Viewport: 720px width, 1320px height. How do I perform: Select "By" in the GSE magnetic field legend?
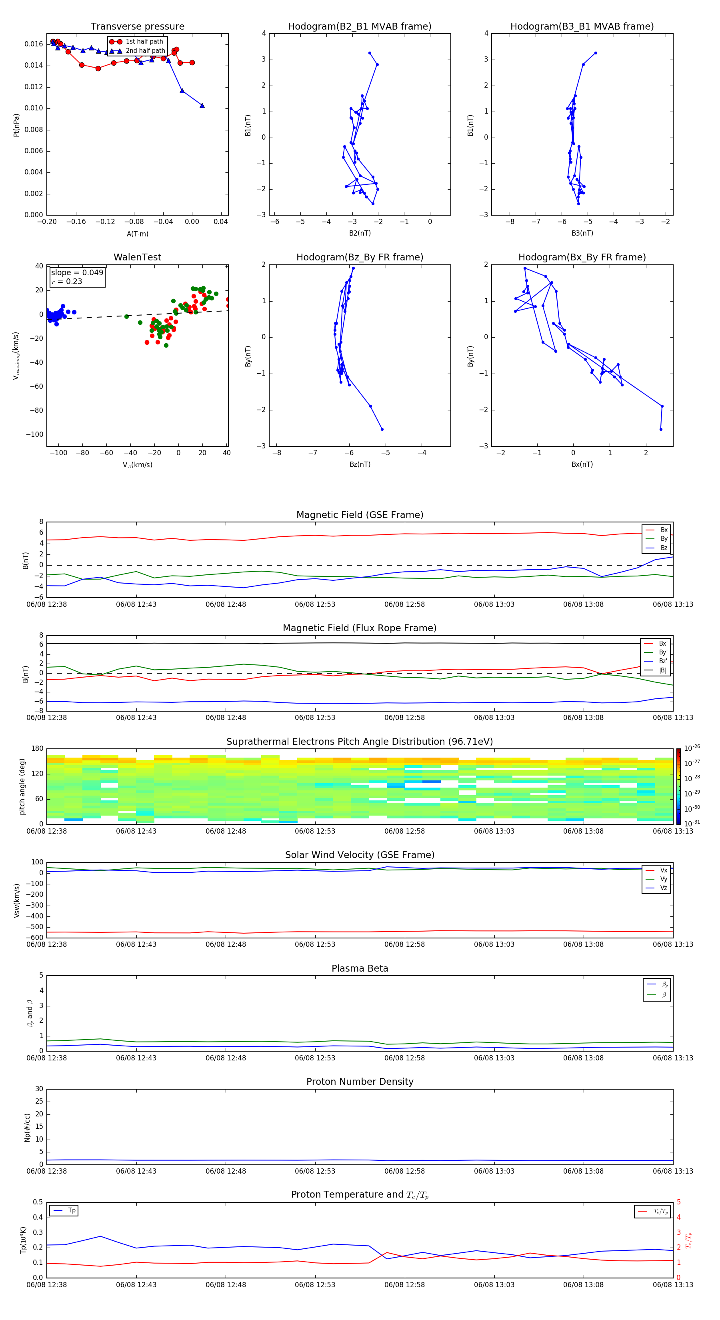(x=656, y=538)
